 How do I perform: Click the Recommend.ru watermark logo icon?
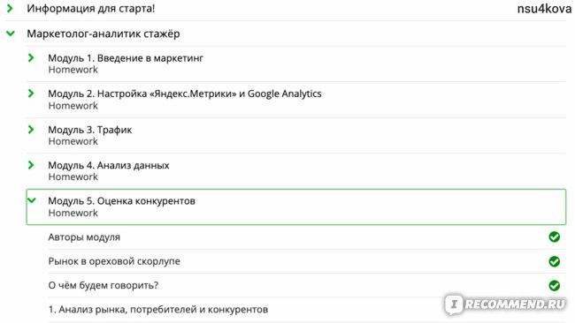454,304
